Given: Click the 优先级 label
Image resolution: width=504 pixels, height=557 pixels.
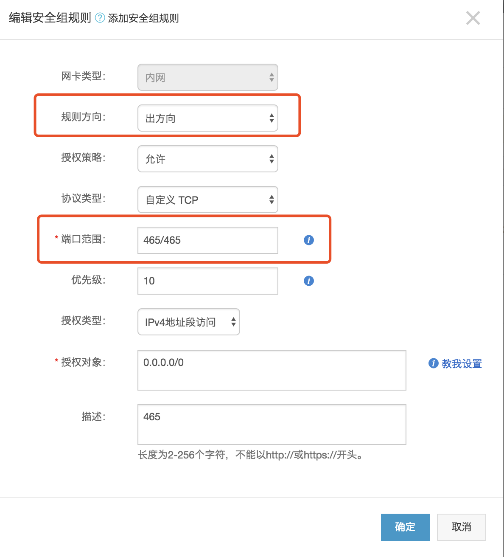Looking at the screenshot, I should (88, 280).
